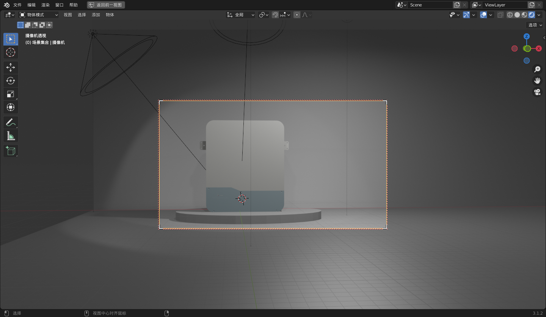Select the Measure ruler tool
This screenshot has width=546, height=317.
click(x=11, y=136)
